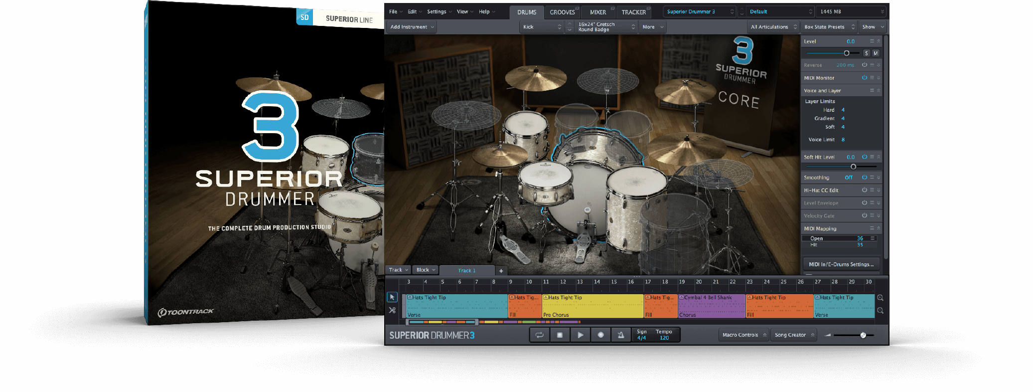
Task: Expand the Hi-Hat CC Edit section chevron
Action: (x=879, y=190)
